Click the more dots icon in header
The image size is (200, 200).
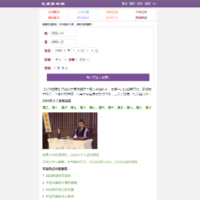(154, 4)
